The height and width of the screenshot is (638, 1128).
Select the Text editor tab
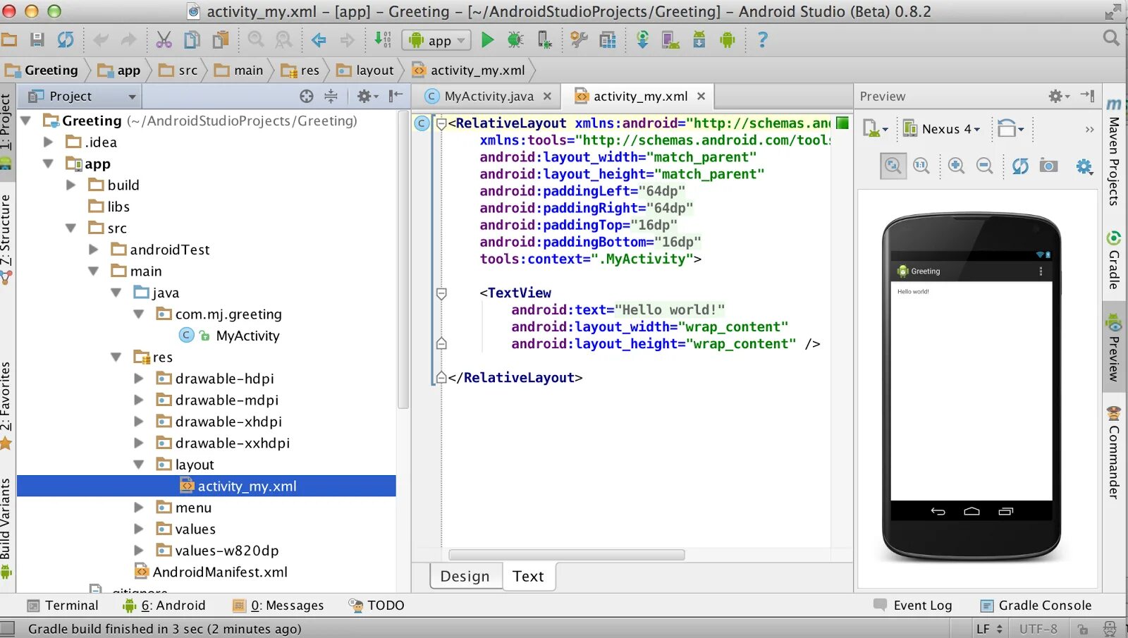[528, 577]
